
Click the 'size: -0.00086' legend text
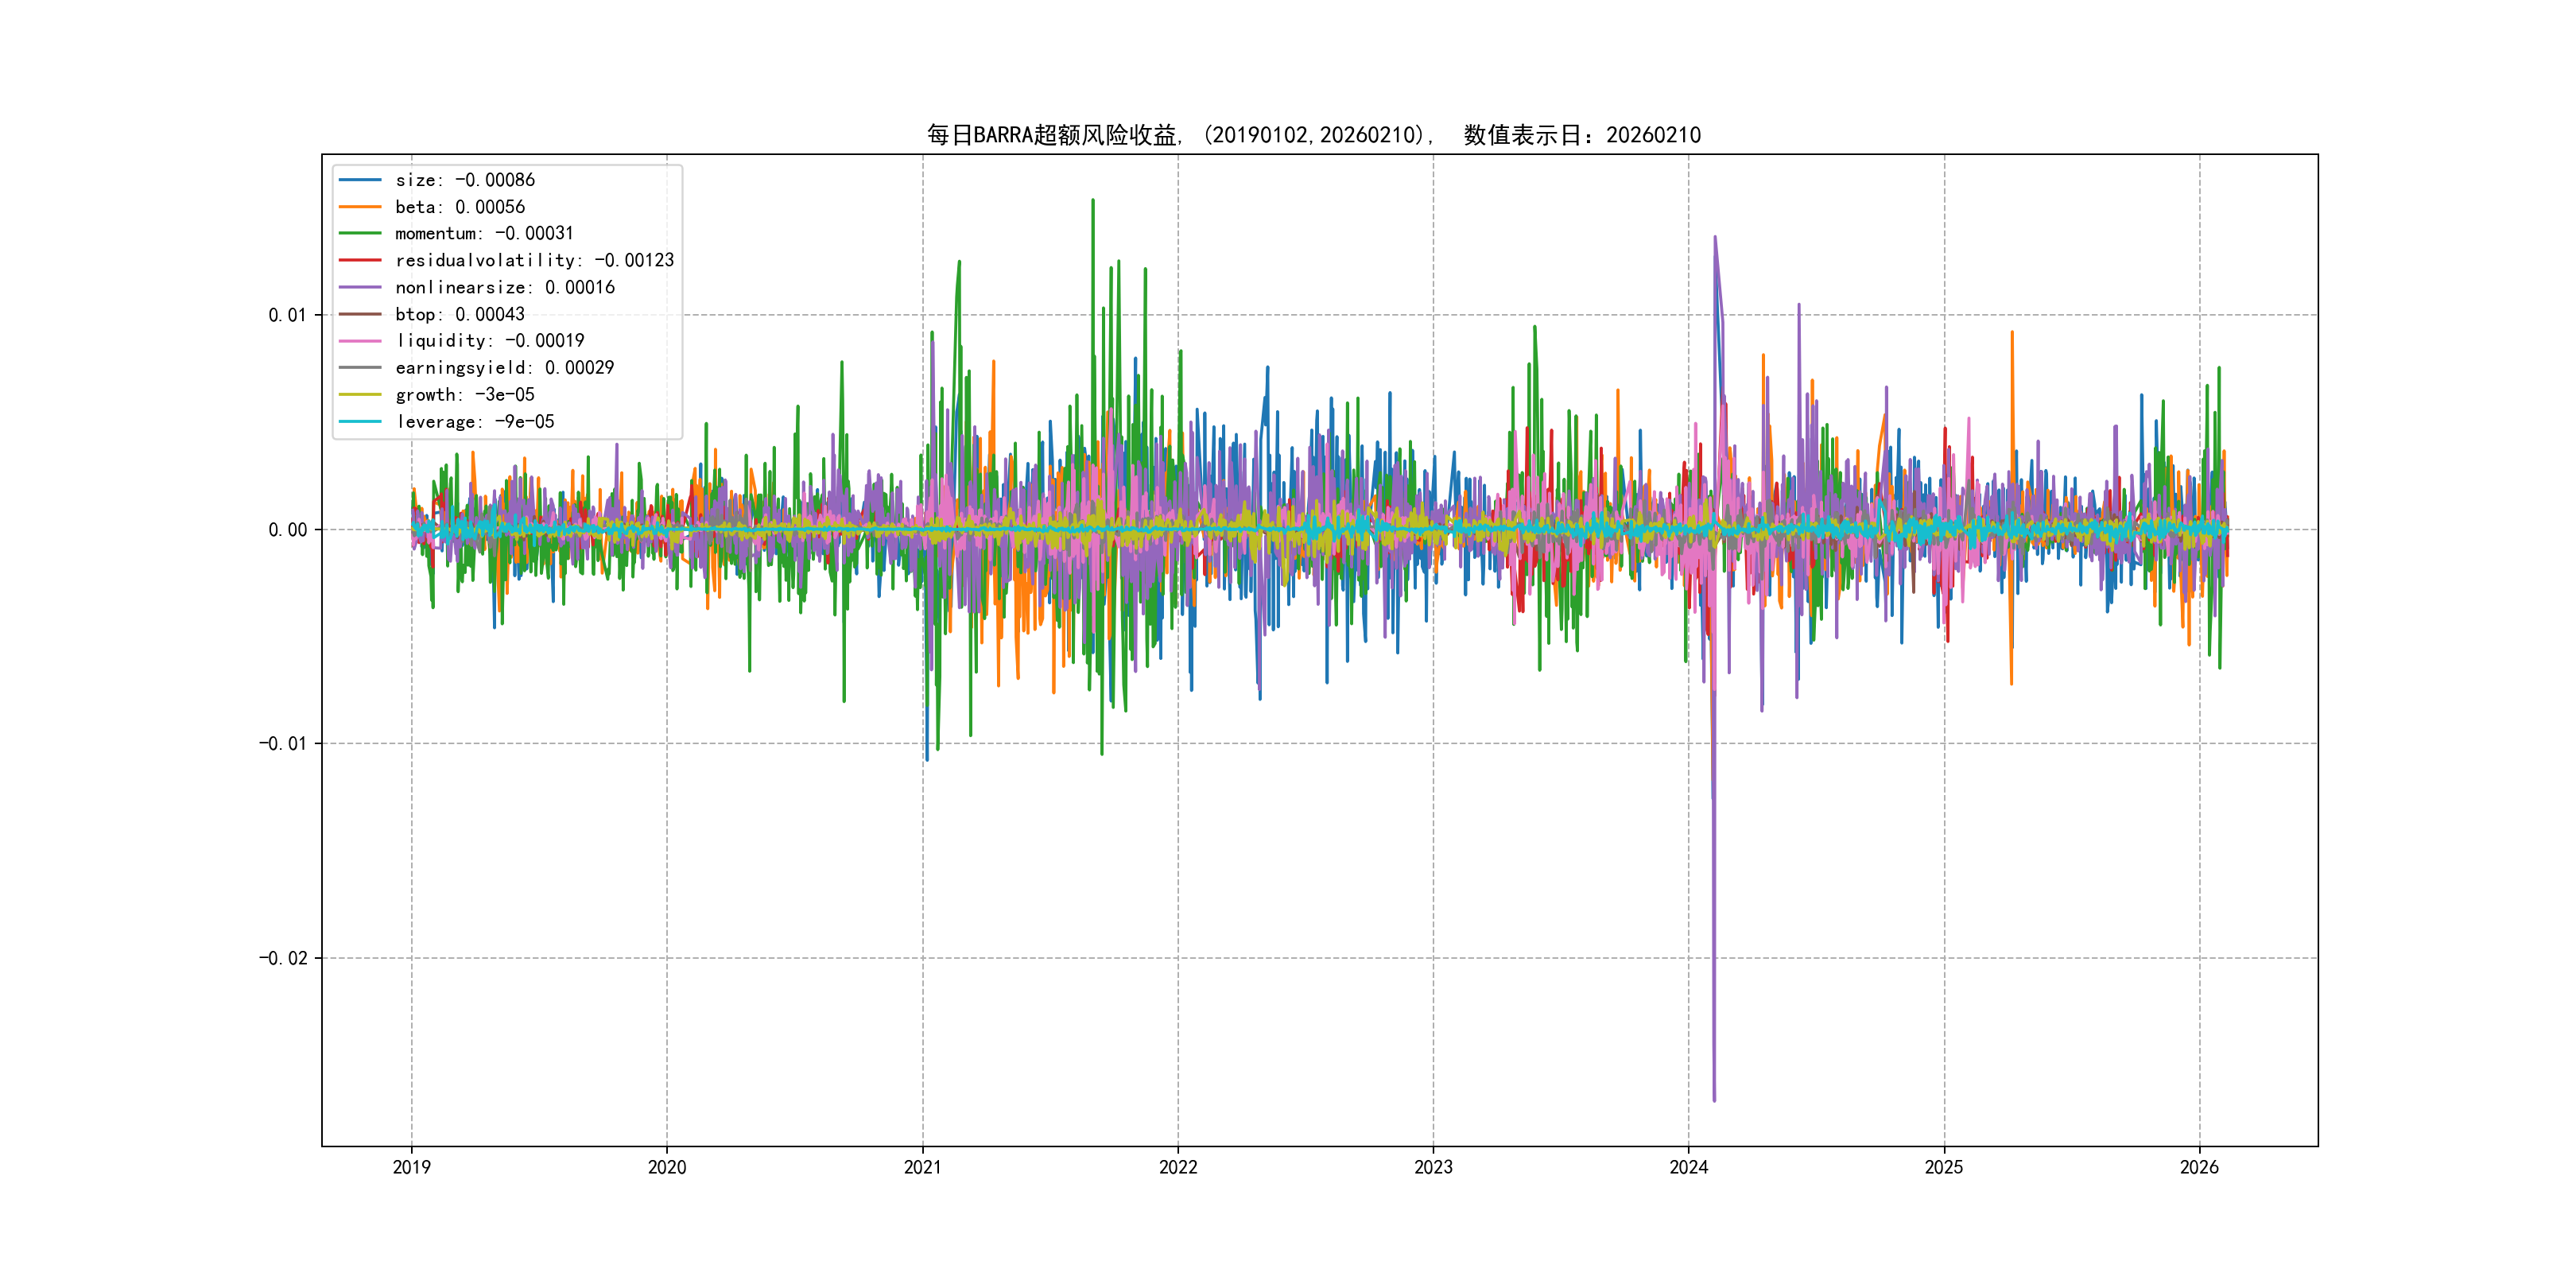tap(464, 180)
